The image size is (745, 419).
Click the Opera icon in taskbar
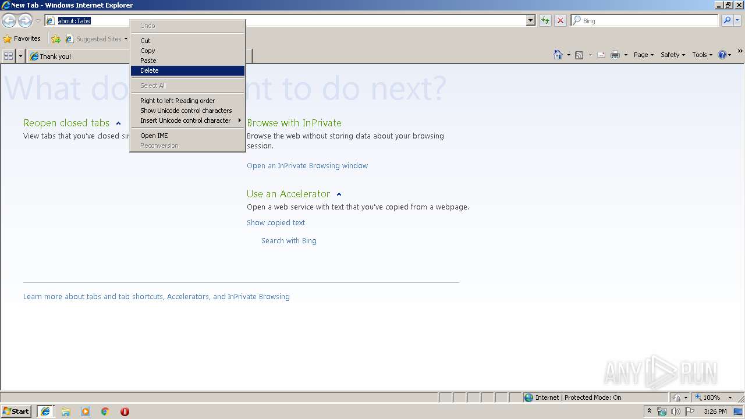click(125, 411)
